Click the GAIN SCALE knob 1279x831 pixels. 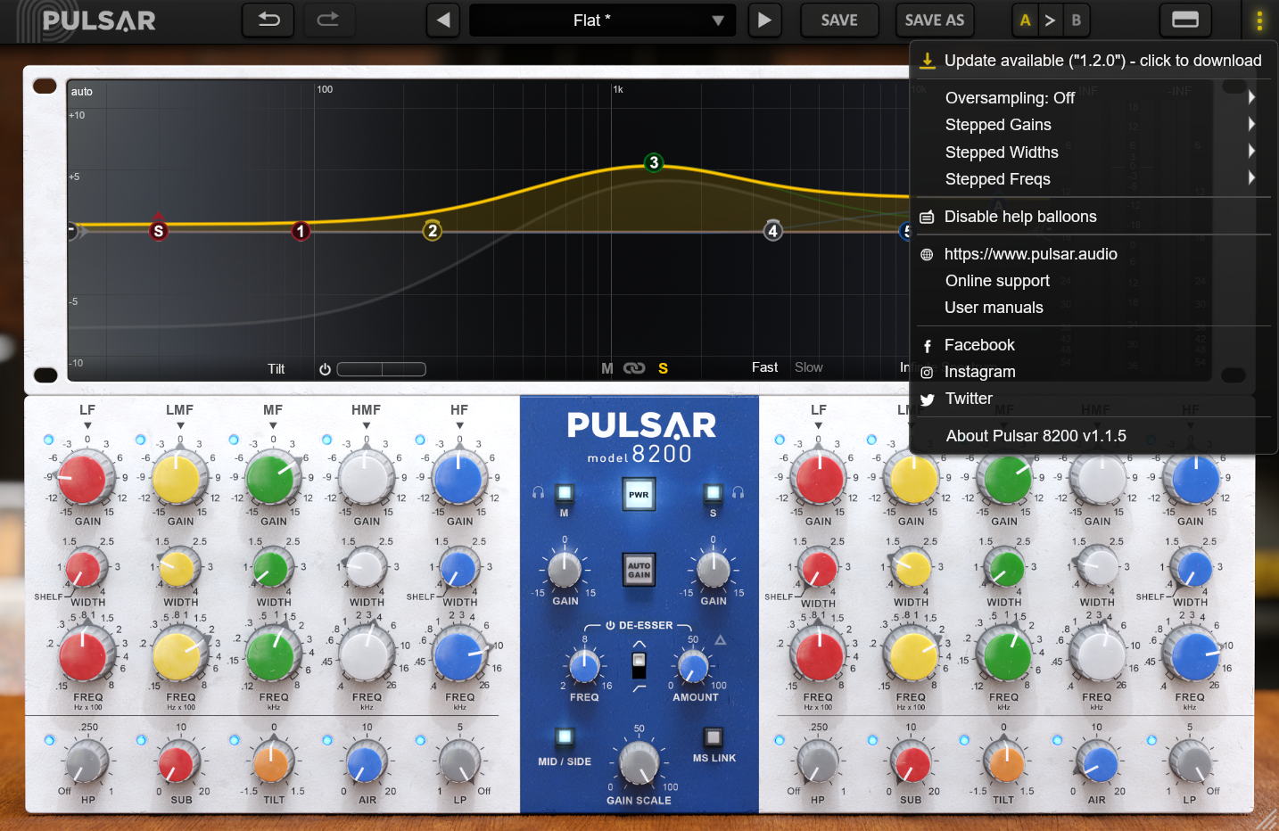click(x=639, y=761)
